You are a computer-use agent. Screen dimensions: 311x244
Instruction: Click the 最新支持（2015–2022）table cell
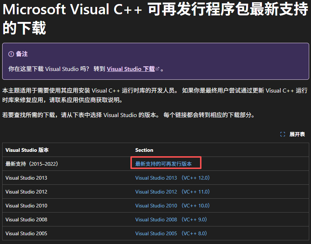[67, 164]
